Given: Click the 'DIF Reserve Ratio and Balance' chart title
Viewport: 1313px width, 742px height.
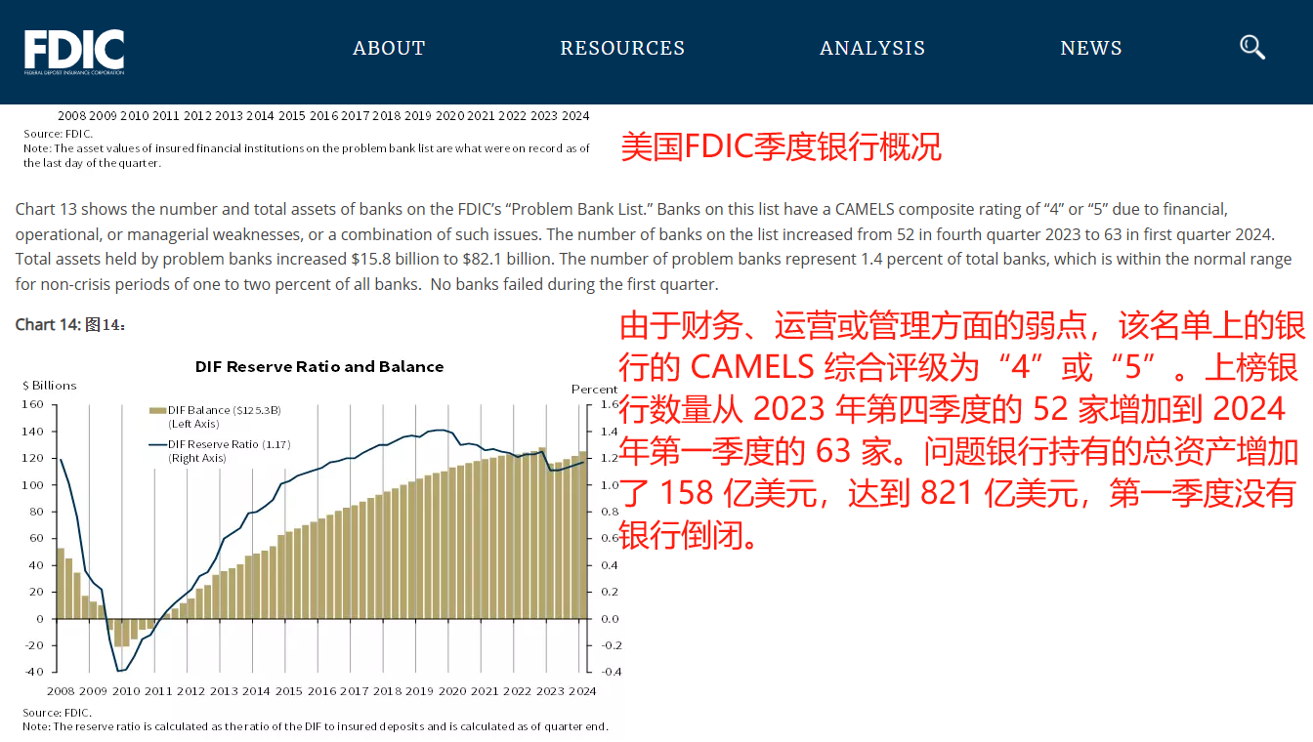Looking at the screenshot, I should pos(319,367).
